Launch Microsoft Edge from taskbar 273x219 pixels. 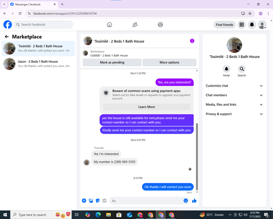point(98,215)
